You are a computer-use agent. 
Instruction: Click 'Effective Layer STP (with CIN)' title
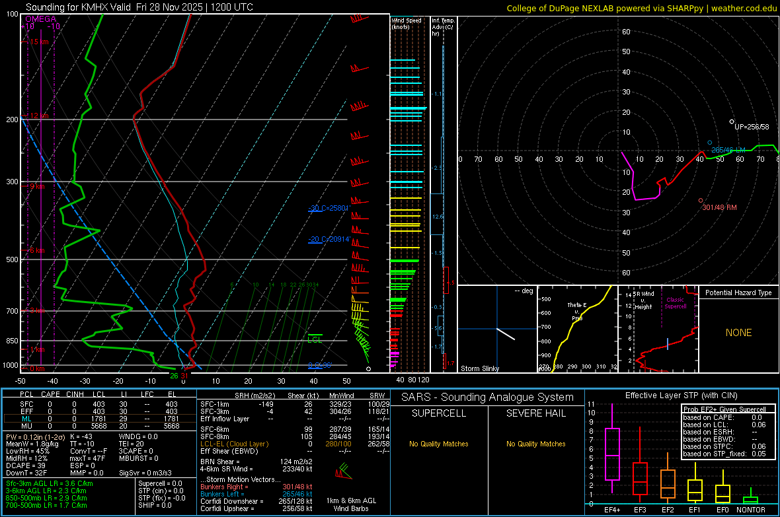click(681, 396)
